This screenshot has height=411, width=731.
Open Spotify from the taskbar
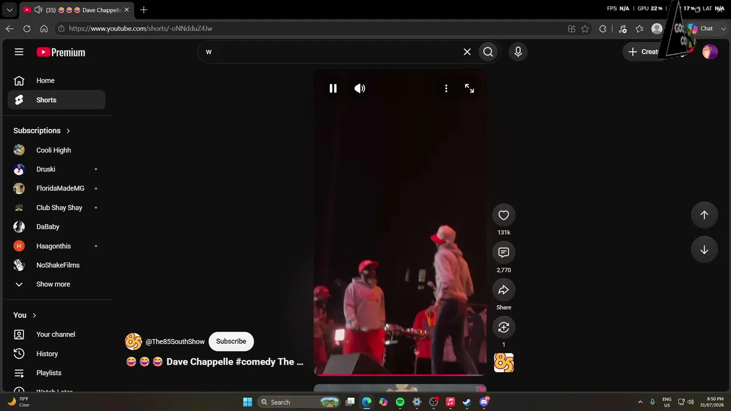point(400,402)
